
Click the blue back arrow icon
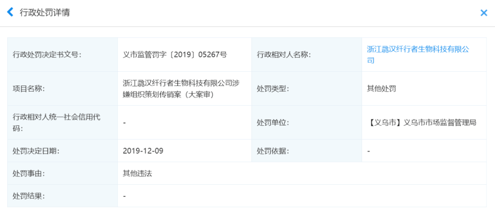tap(10, 12)
